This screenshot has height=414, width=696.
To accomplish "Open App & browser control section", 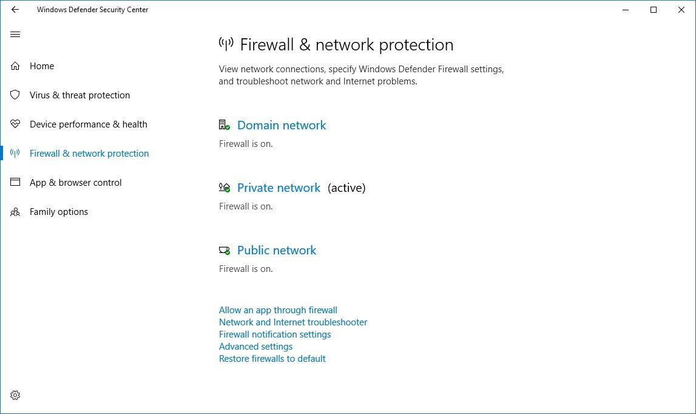I will coord(75,182).
